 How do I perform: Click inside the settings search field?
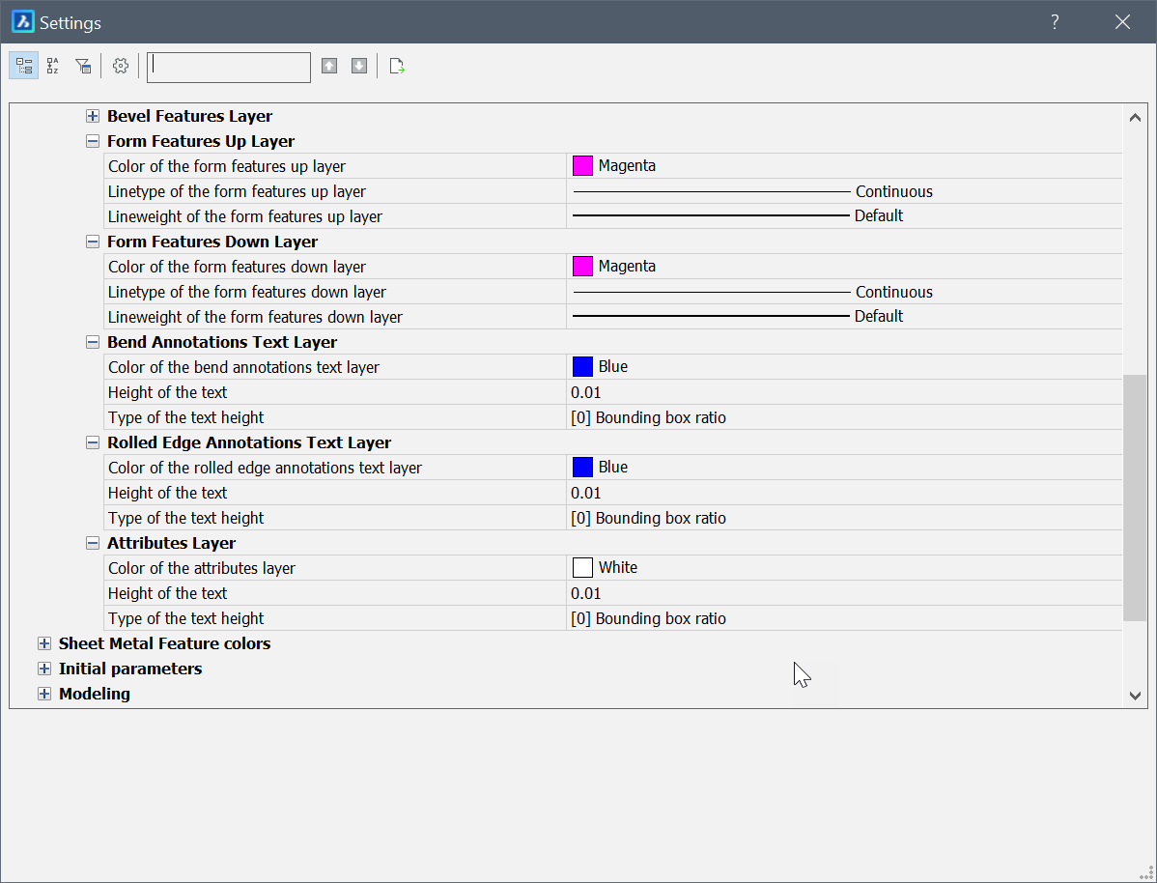pos(229,67)
